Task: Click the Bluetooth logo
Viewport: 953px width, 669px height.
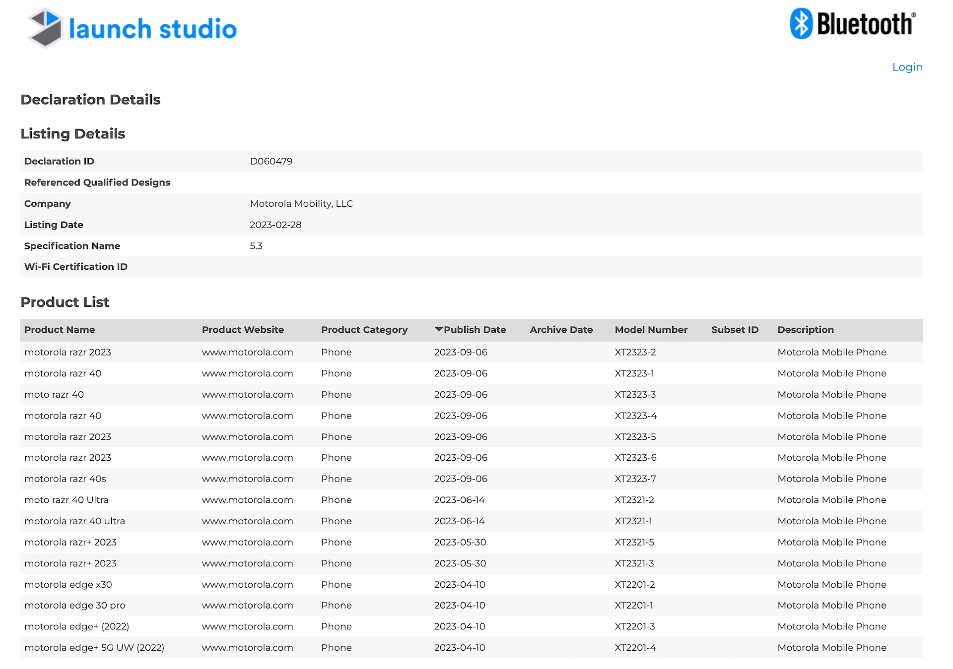Action: coord(853,23)
